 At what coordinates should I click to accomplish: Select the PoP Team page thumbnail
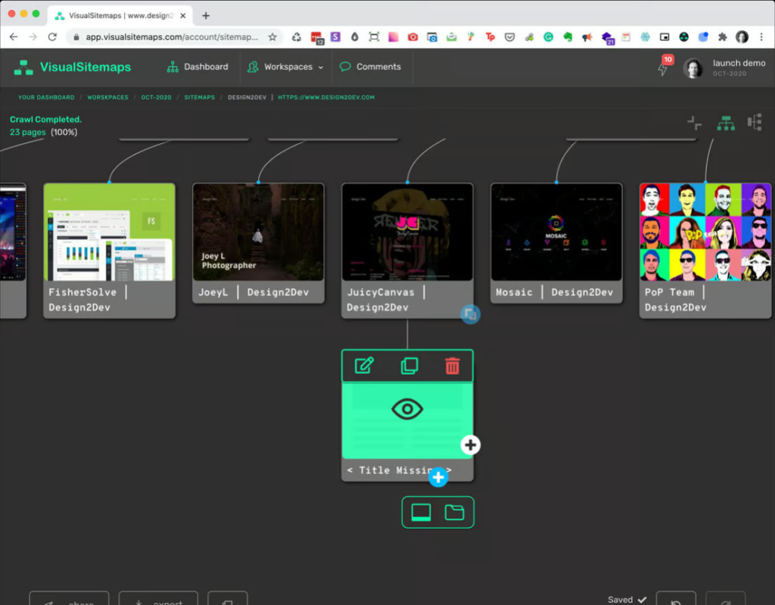pos(705,232)
